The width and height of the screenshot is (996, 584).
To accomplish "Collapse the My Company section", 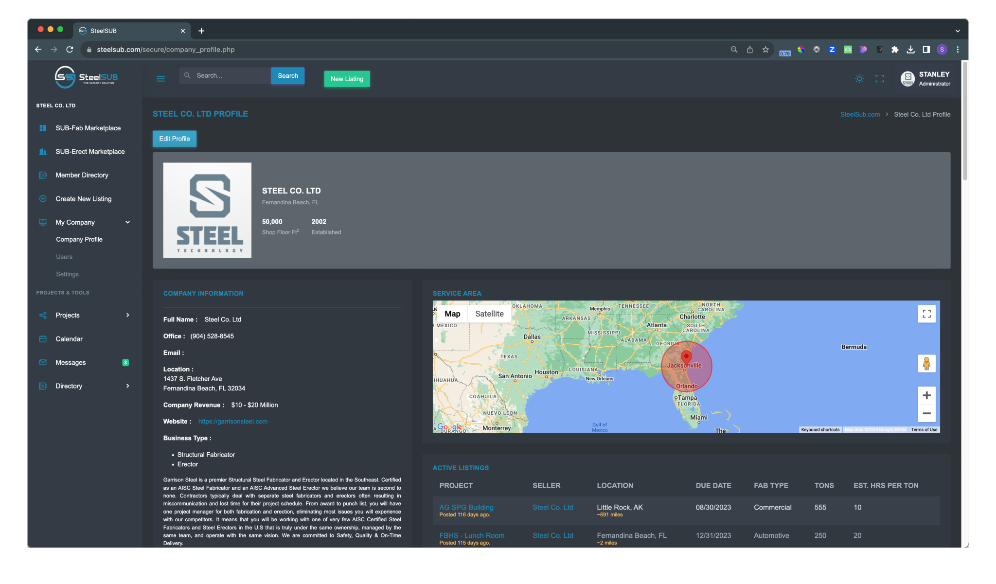I will point(127,222).
